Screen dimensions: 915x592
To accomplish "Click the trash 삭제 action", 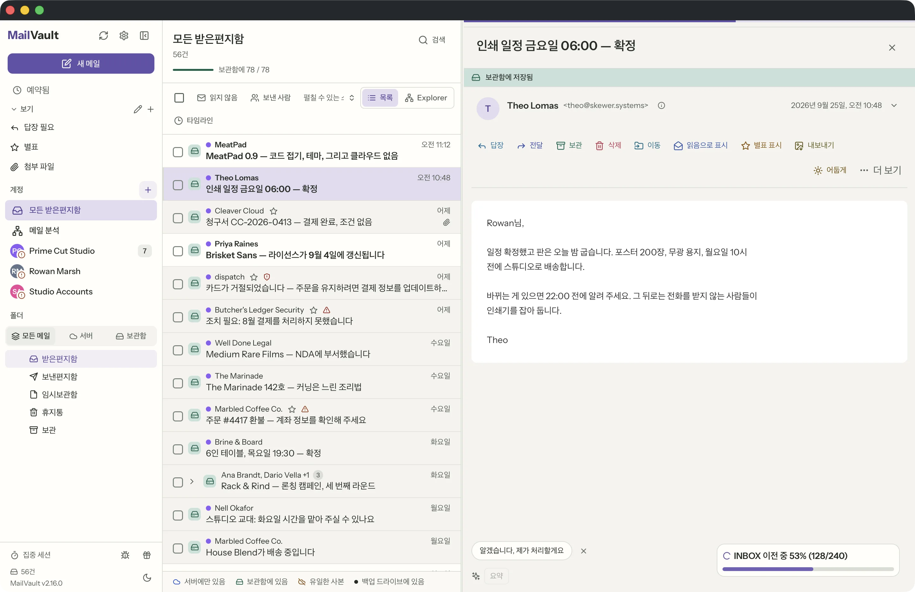I will pos(608,145).
